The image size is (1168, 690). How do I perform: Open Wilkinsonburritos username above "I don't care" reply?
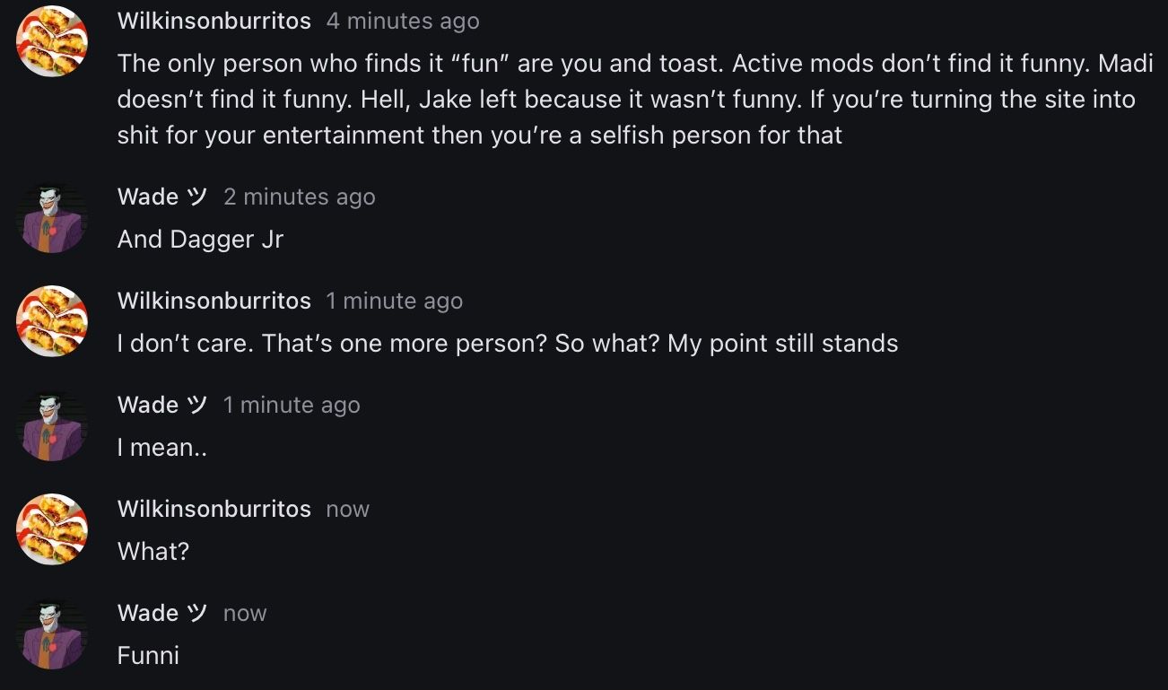tap(214, 301)
